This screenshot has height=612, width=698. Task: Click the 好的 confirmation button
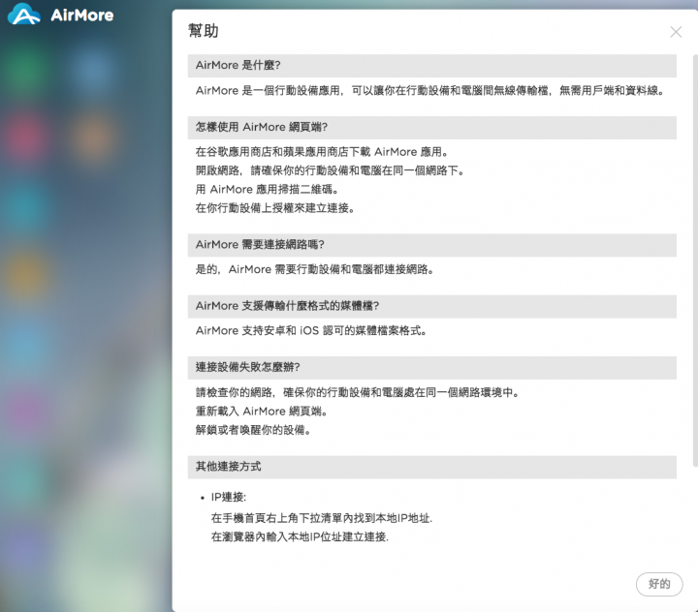[659, 584]
